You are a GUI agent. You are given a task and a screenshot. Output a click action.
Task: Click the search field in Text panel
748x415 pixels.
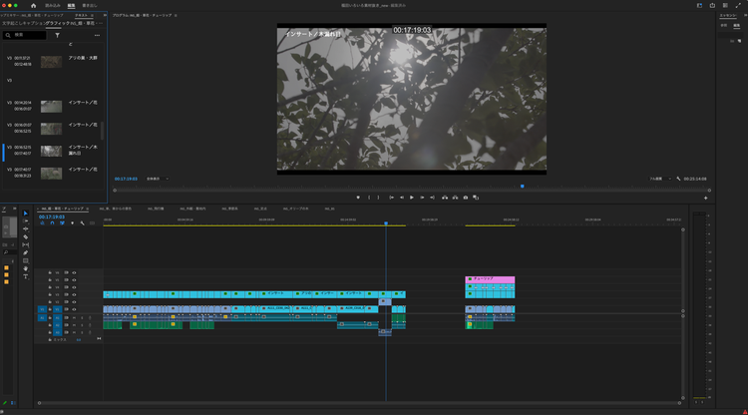tap(25, 35)
